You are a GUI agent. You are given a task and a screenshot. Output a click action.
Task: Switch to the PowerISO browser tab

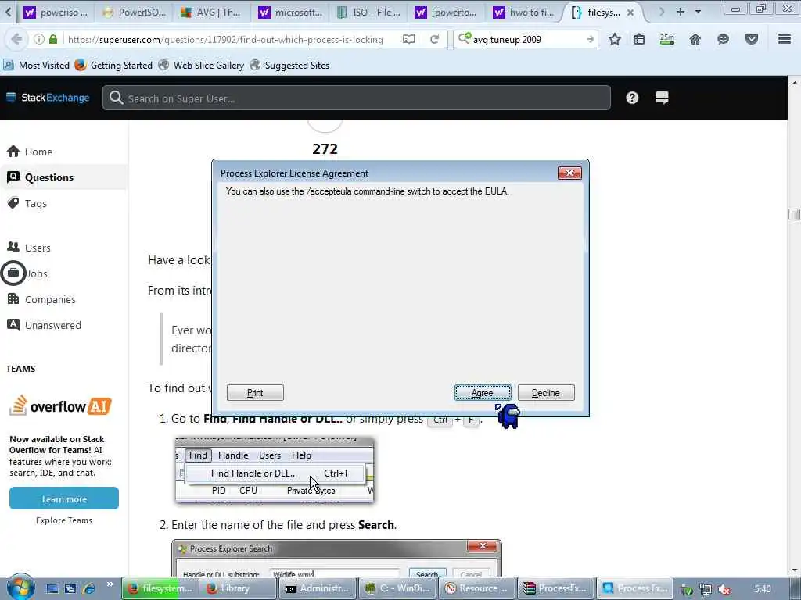pos(136,12)
